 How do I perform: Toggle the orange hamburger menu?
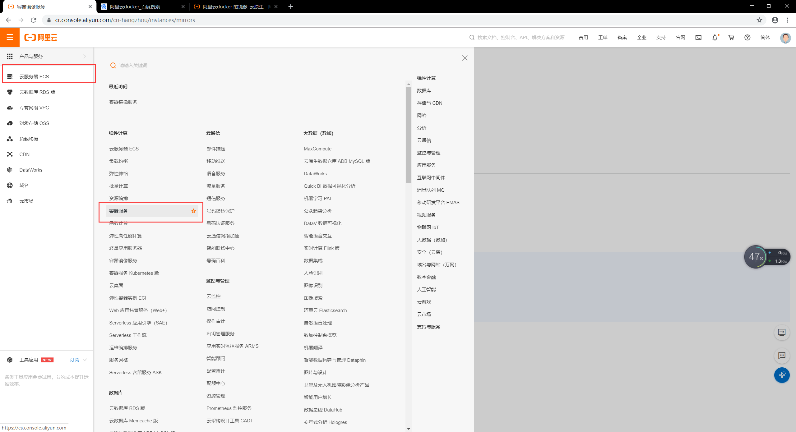coord(10,37)
